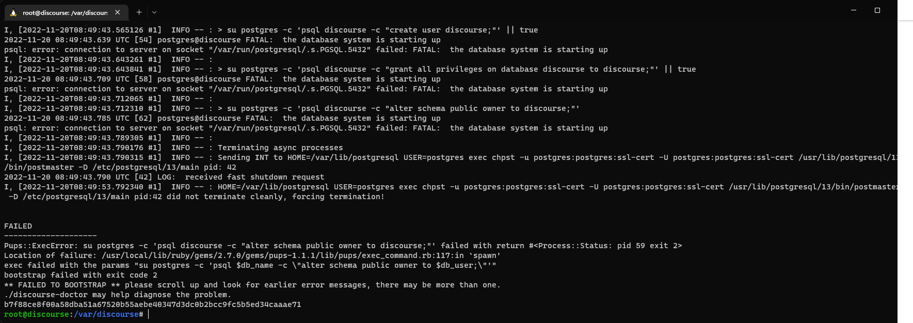The height and width of the screenshot is (323, 913).
Task: Click the 'create user discourse' command line
Action: 271,30
